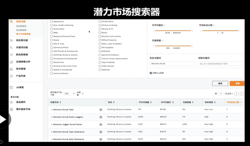Click the page number input box
The height and width of the screenshot is (146, 250).
click(221, 93)
